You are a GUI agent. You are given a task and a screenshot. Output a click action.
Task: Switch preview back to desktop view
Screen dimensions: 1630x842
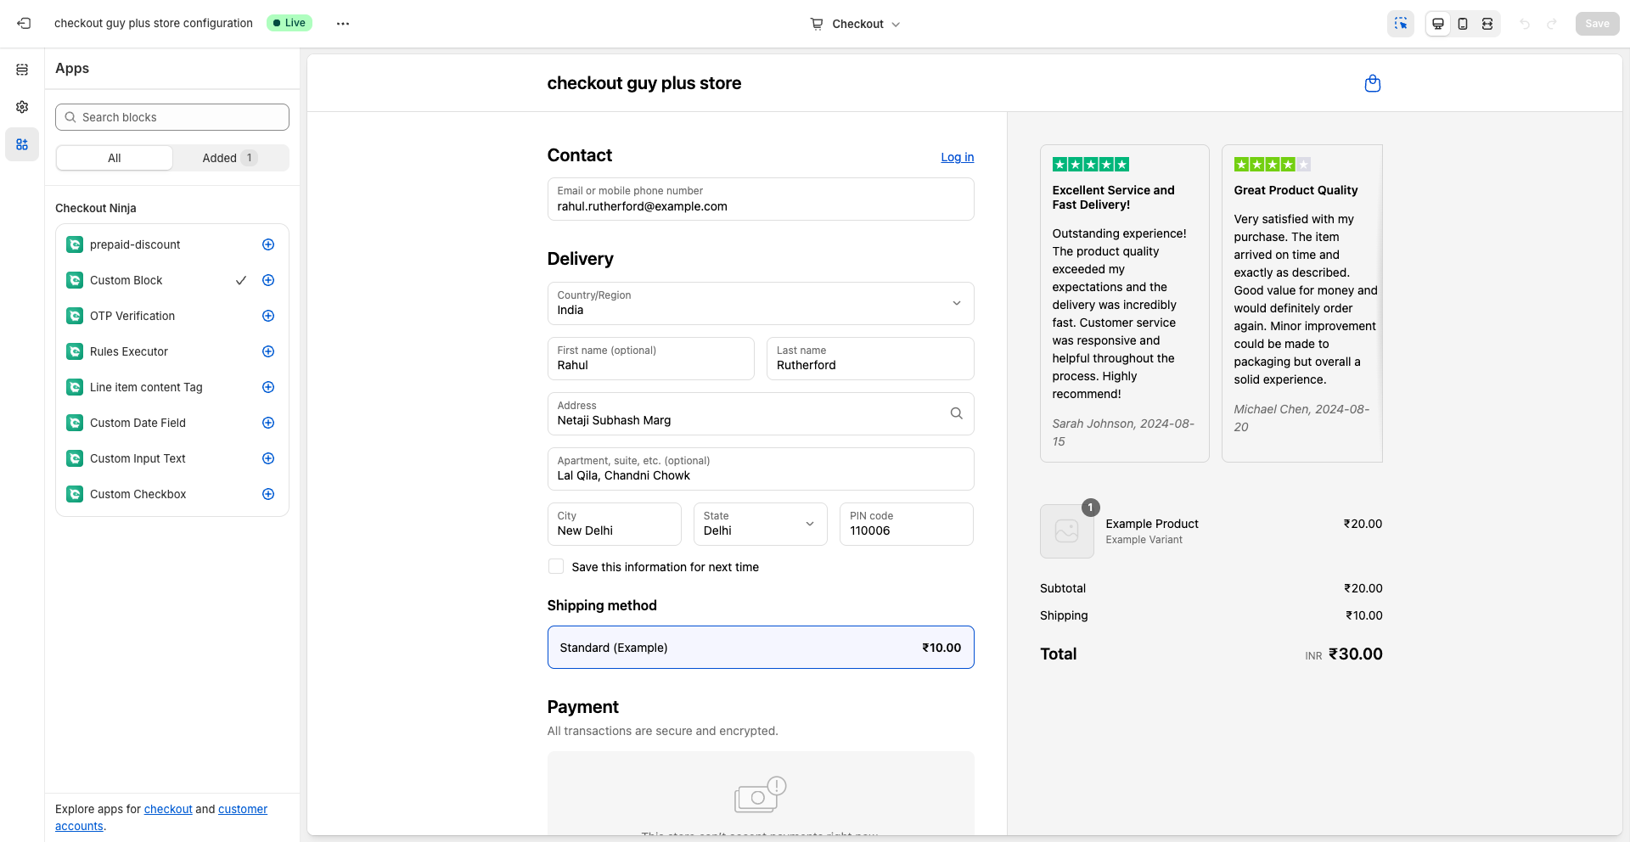pos(1437,24)
